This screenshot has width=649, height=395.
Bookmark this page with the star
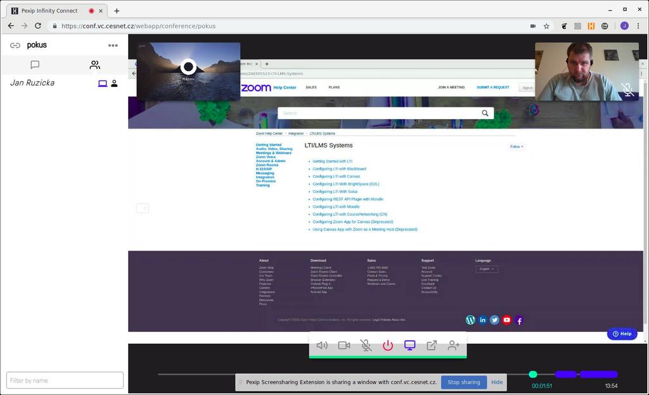[x=546, y=26]
